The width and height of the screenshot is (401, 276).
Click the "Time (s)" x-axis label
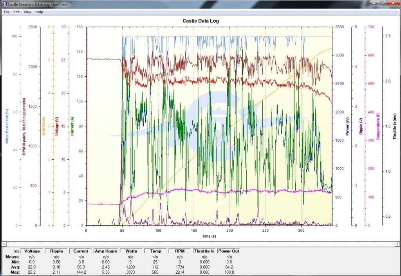(x=209, y=236)
